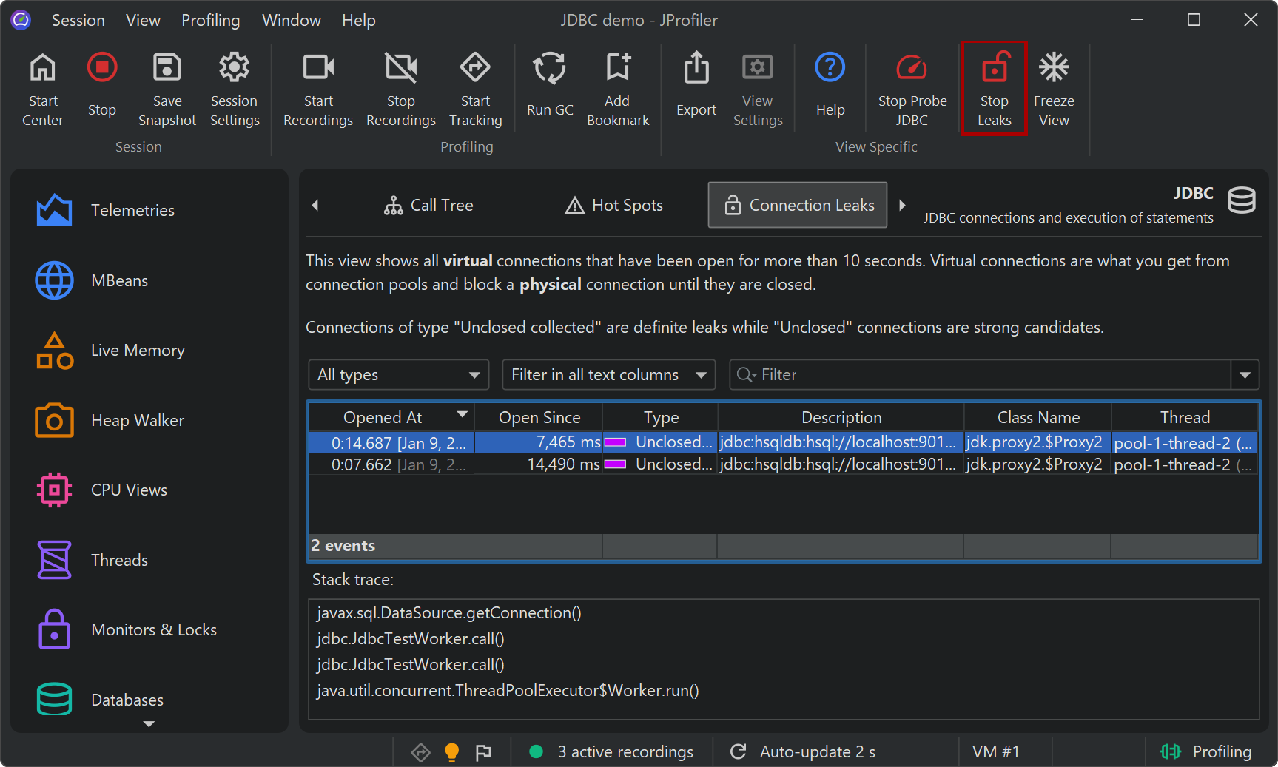This screenshot has width=1278, height=767.
Task: Click the Save Snapshot icon
Action: click(x=167, y=69)
